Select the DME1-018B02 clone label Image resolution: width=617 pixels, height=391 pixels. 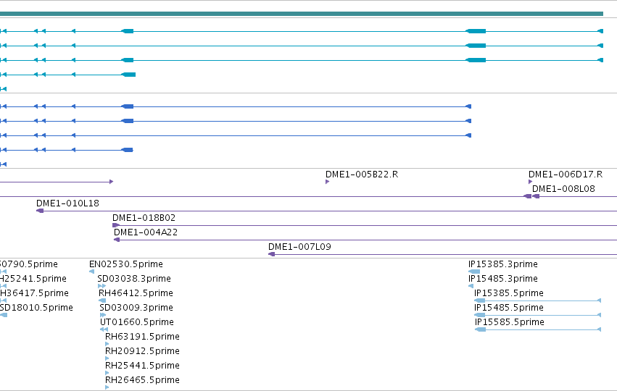click(144, 218)
